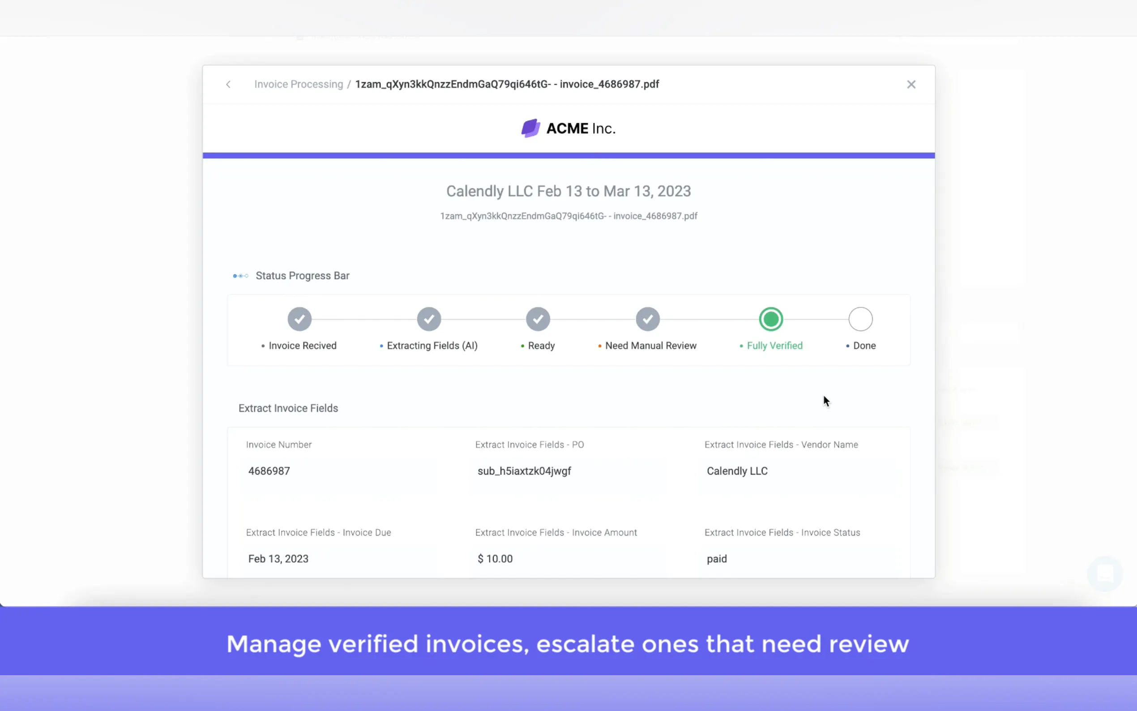
Task: Click the Fully Verified status label
Action: pyautogui.click(x=774, y=346)
